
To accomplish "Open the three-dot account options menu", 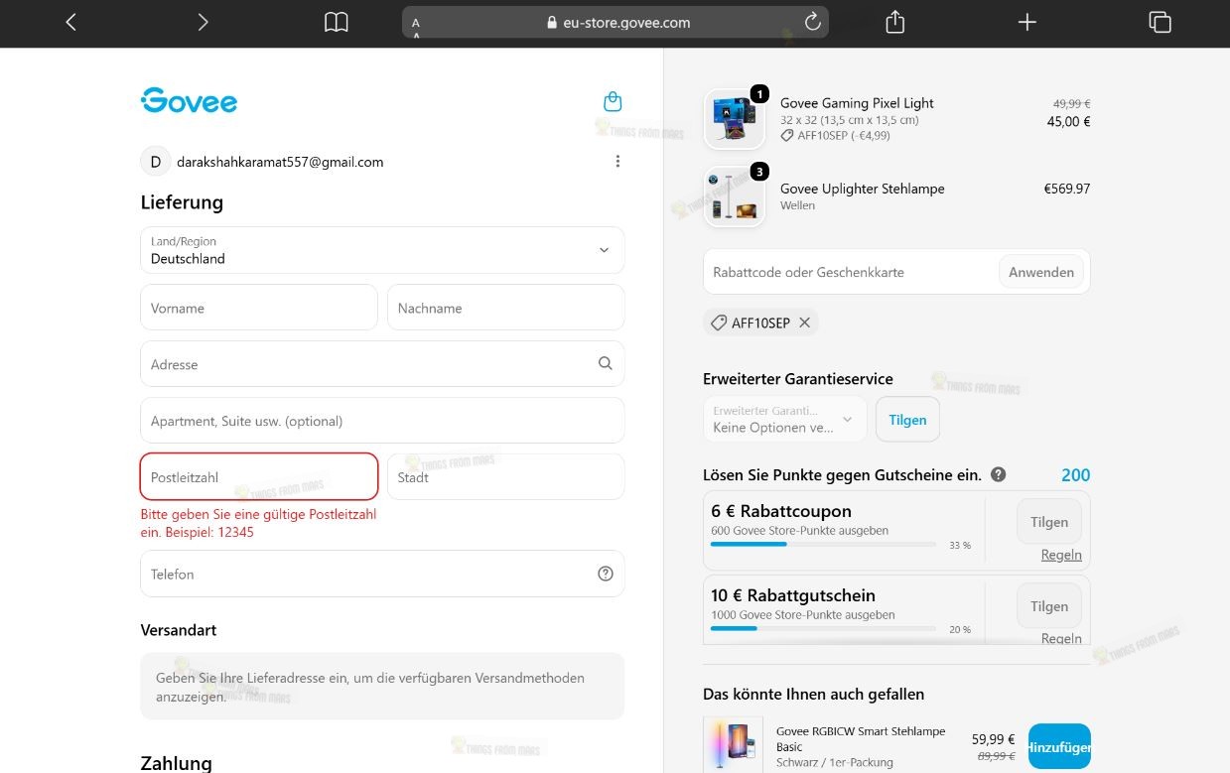I will [617, 162].
